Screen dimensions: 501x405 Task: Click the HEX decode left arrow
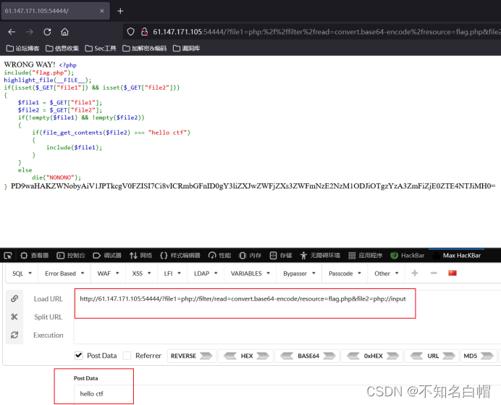point(230,356)
